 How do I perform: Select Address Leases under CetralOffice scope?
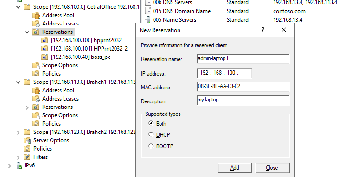tap(60, 24)
